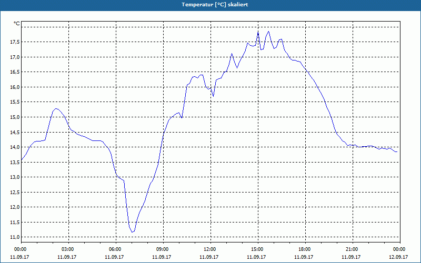
Task: Select the '11.09.17' date under 12:00
Action: (x=209, y=257)
